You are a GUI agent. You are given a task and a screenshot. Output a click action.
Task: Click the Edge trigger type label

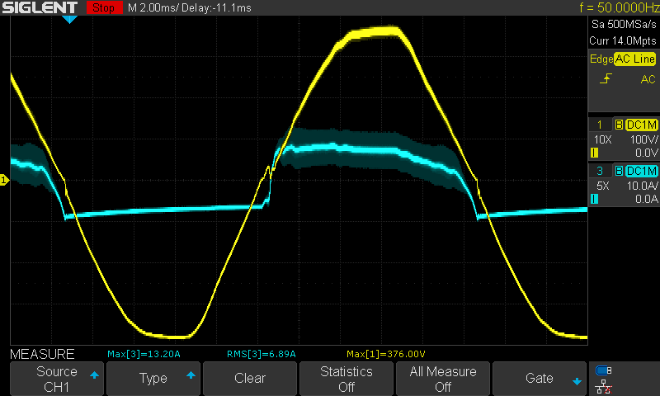pos(601,59)
